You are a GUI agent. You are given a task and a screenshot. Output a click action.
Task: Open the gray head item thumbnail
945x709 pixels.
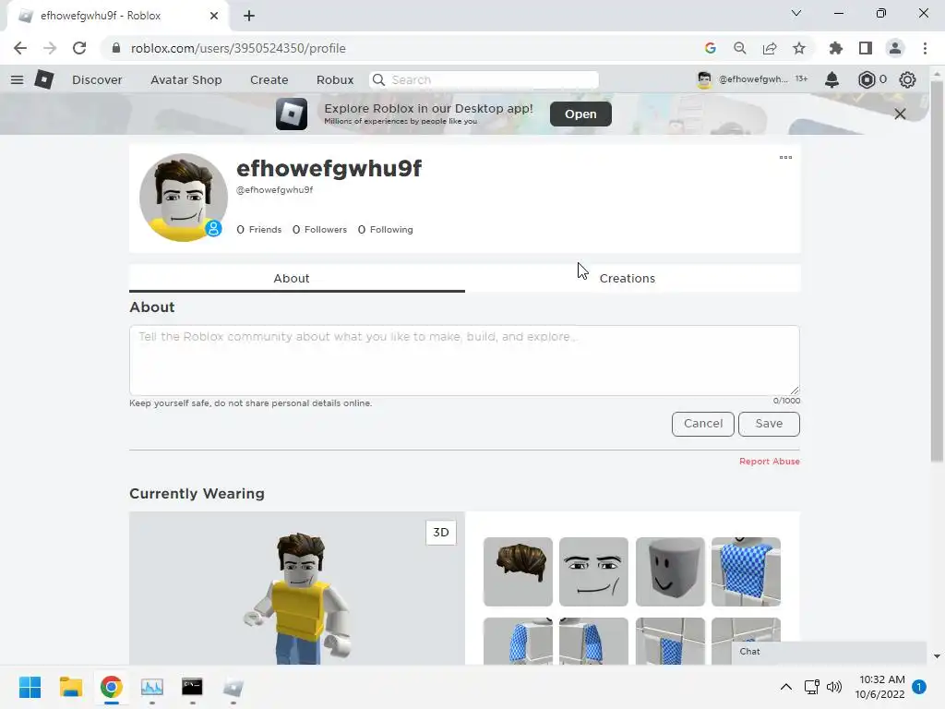point(670,571)
